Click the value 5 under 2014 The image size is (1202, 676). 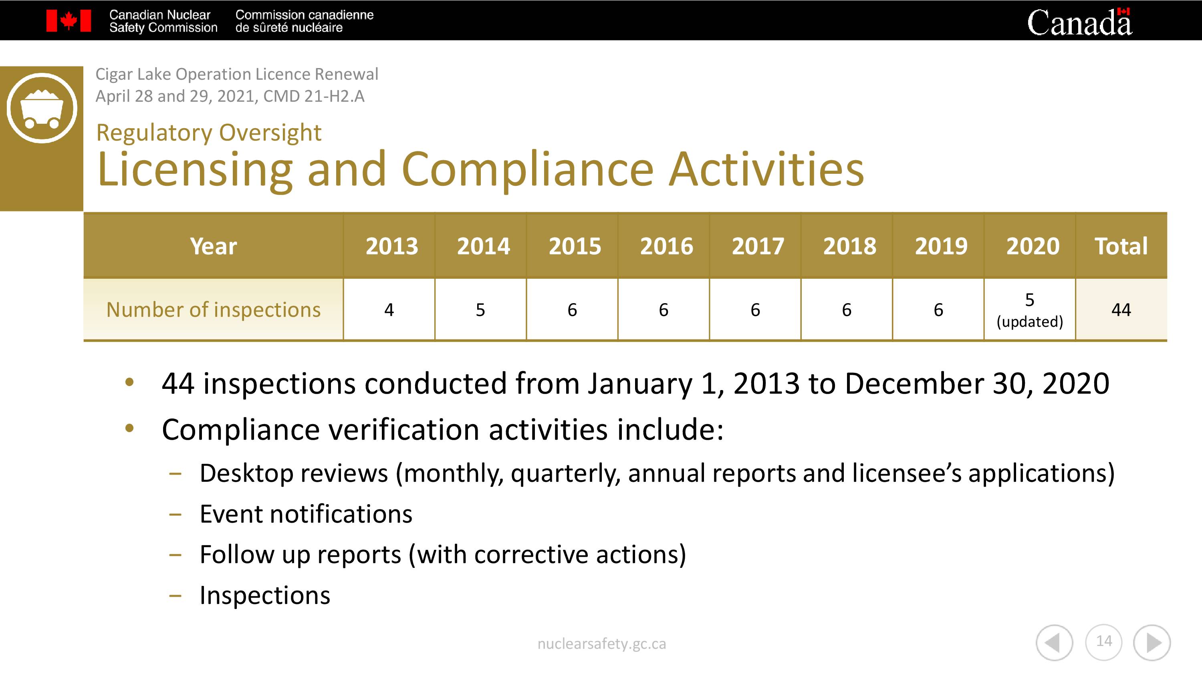click(x=481, y=309)
